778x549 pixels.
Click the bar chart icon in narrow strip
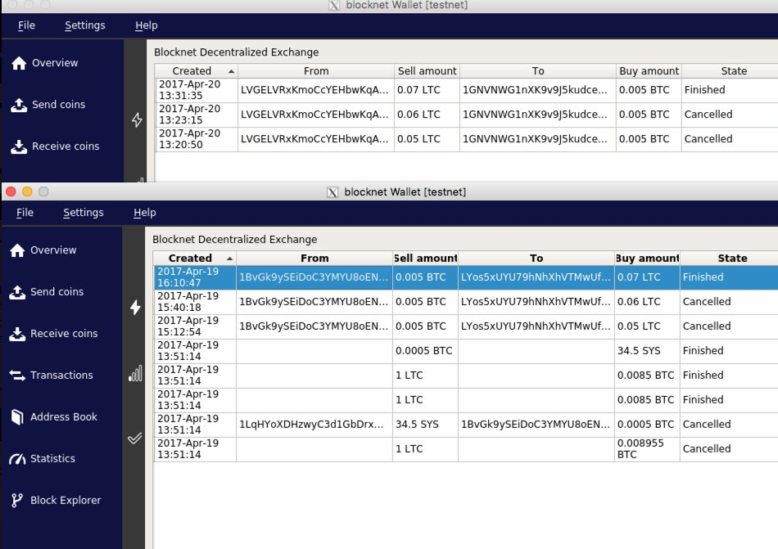[135, 373]
